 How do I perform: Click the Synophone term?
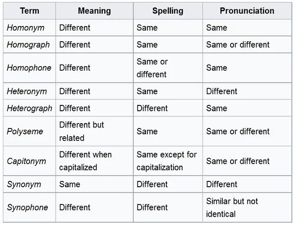(x=27, y=207)
